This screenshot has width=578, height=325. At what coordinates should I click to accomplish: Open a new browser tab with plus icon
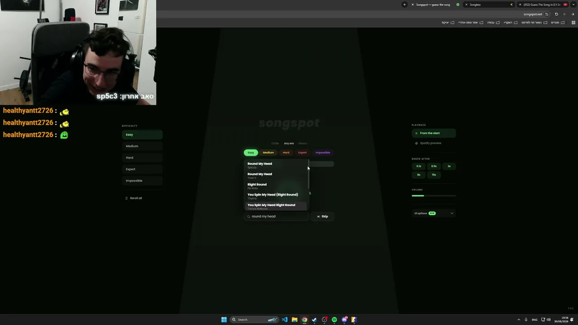405,5
